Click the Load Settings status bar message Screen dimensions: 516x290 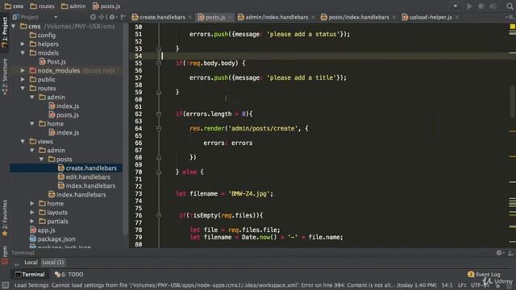coord(226,285)
